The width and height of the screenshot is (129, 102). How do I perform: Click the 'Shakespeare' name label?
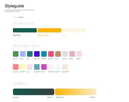[37, 72]
